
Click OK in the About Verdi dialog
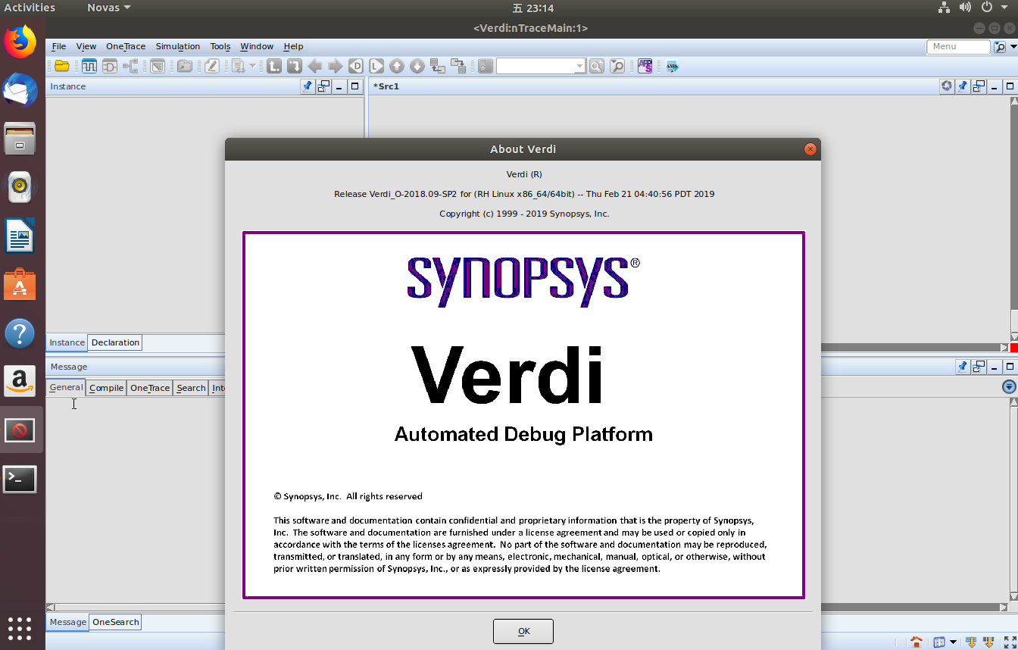(x=523, y=631)
